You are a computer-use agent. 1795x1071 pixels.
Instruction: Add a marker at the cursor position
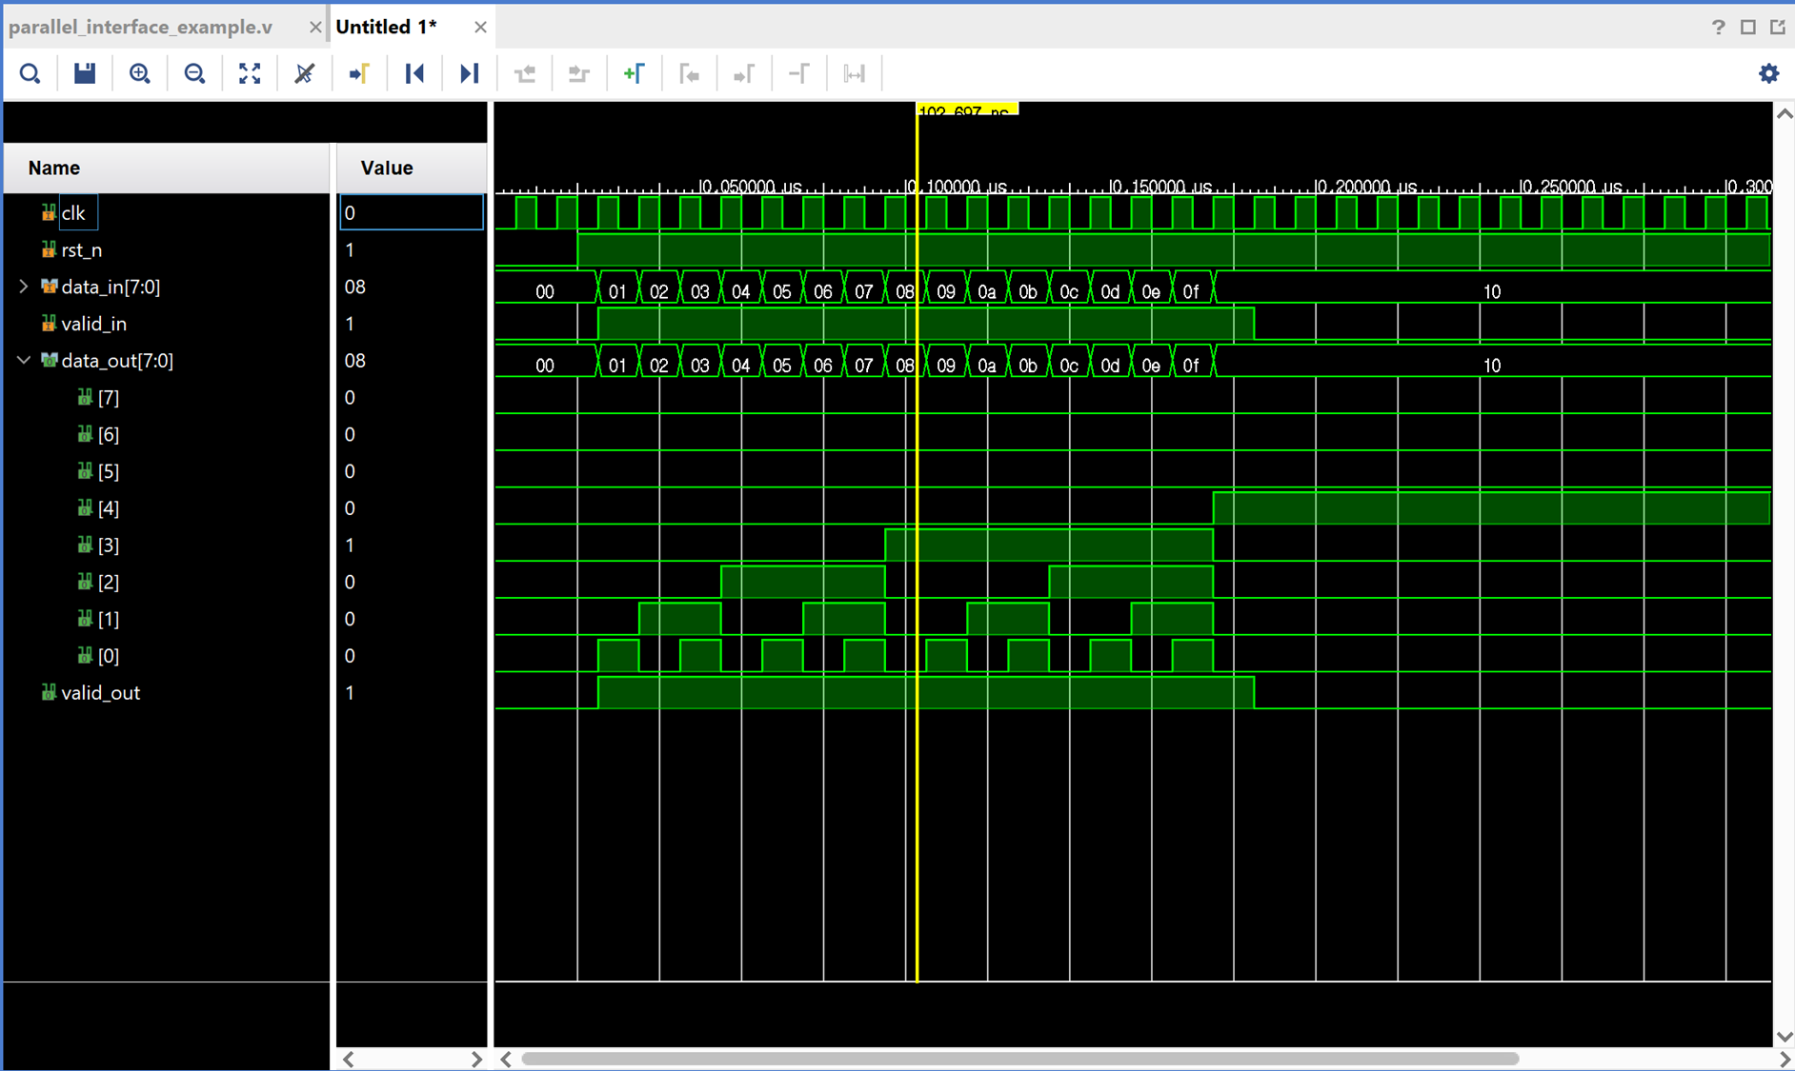tap(635, 73)
